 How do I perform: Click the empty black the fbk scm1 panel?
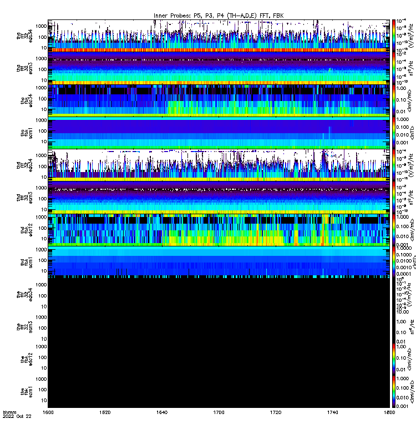point(219,392)
